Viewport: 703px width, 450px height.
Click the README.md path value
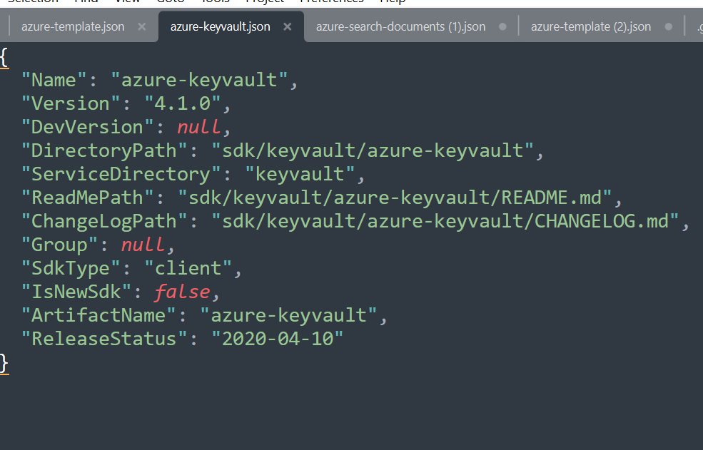click(395, 198)
